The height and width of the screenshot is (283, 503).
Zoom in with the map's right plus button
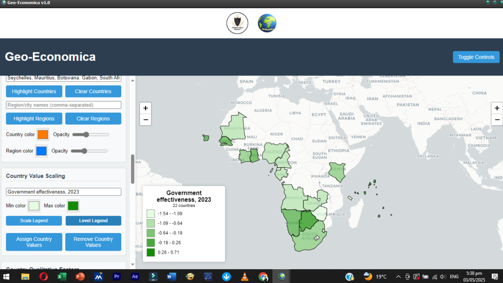point(497,108)
